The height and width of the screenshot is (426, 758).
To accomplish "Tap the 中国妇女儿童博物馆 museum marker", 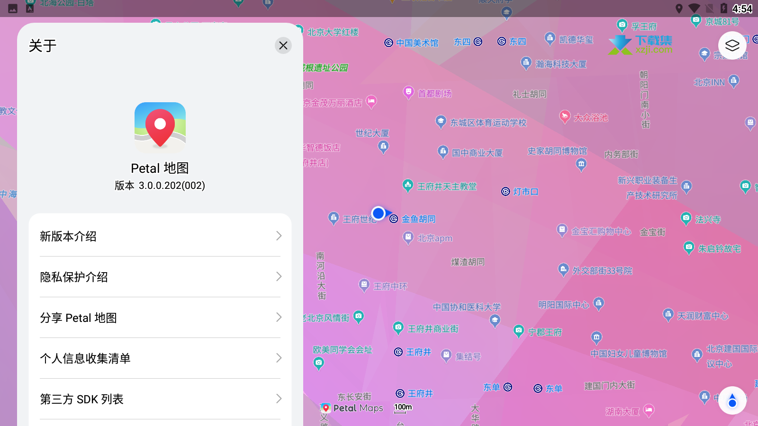I will click(596, 338).
